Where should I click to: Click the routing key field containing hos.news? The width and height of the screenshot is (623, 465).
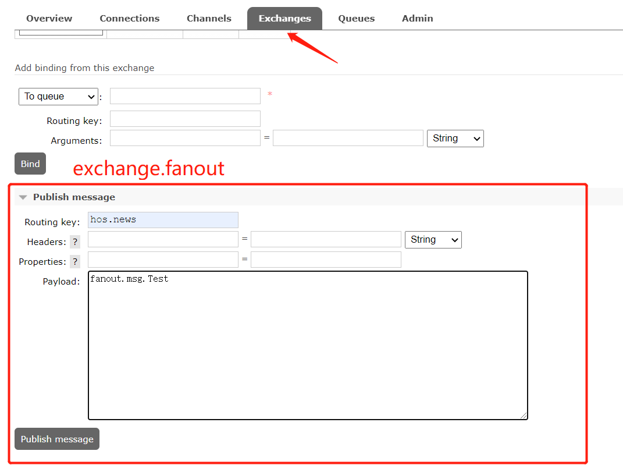coord(163,220)
